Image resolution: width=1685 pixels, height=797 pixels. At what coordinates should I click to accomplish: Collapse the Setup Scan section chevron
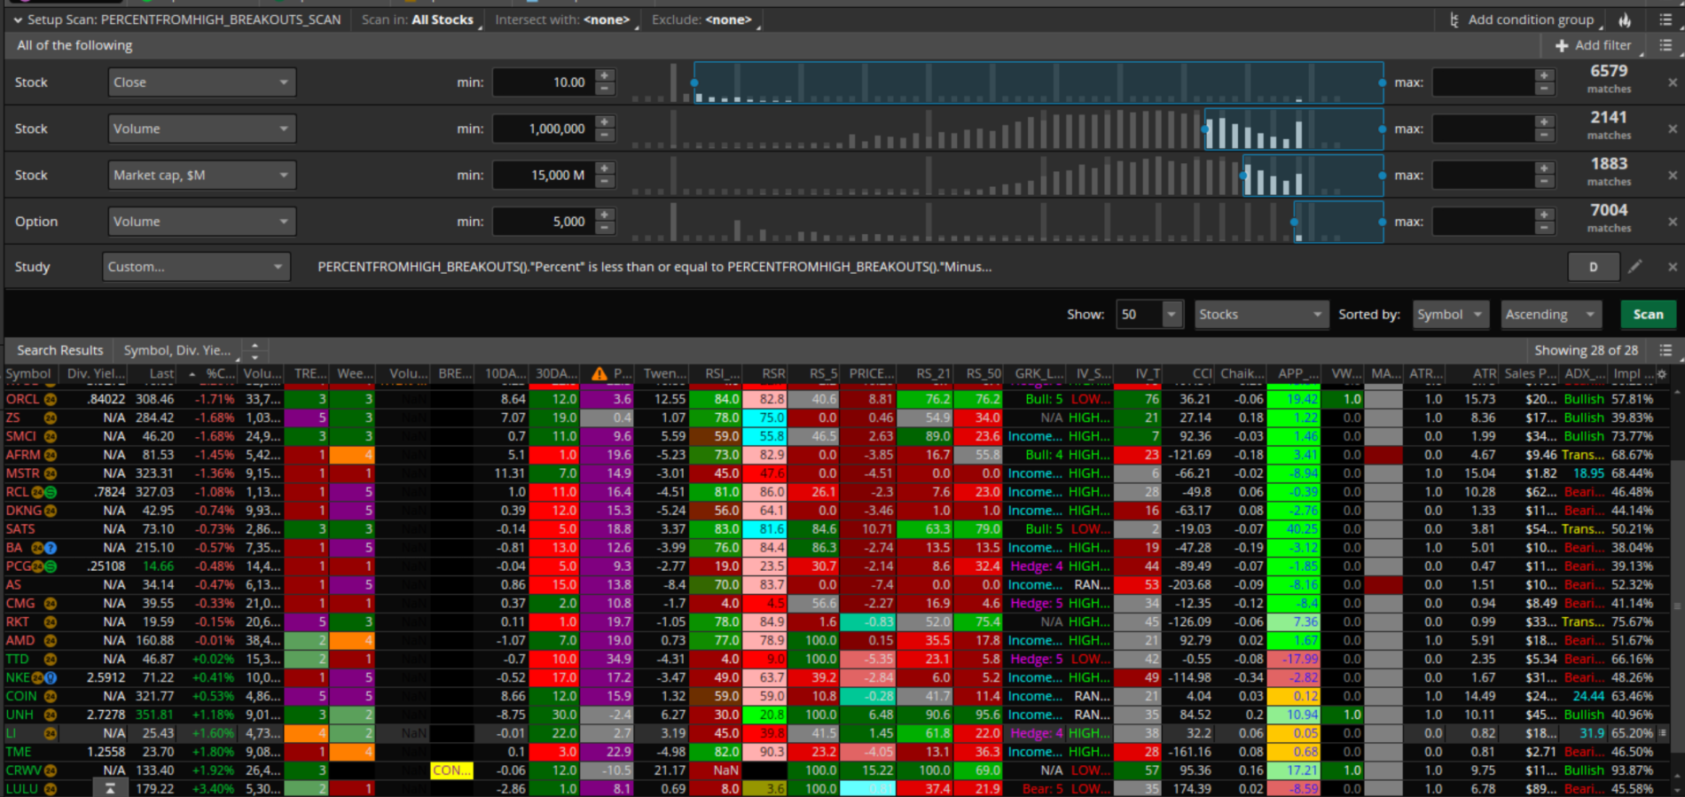click(18, 20)
